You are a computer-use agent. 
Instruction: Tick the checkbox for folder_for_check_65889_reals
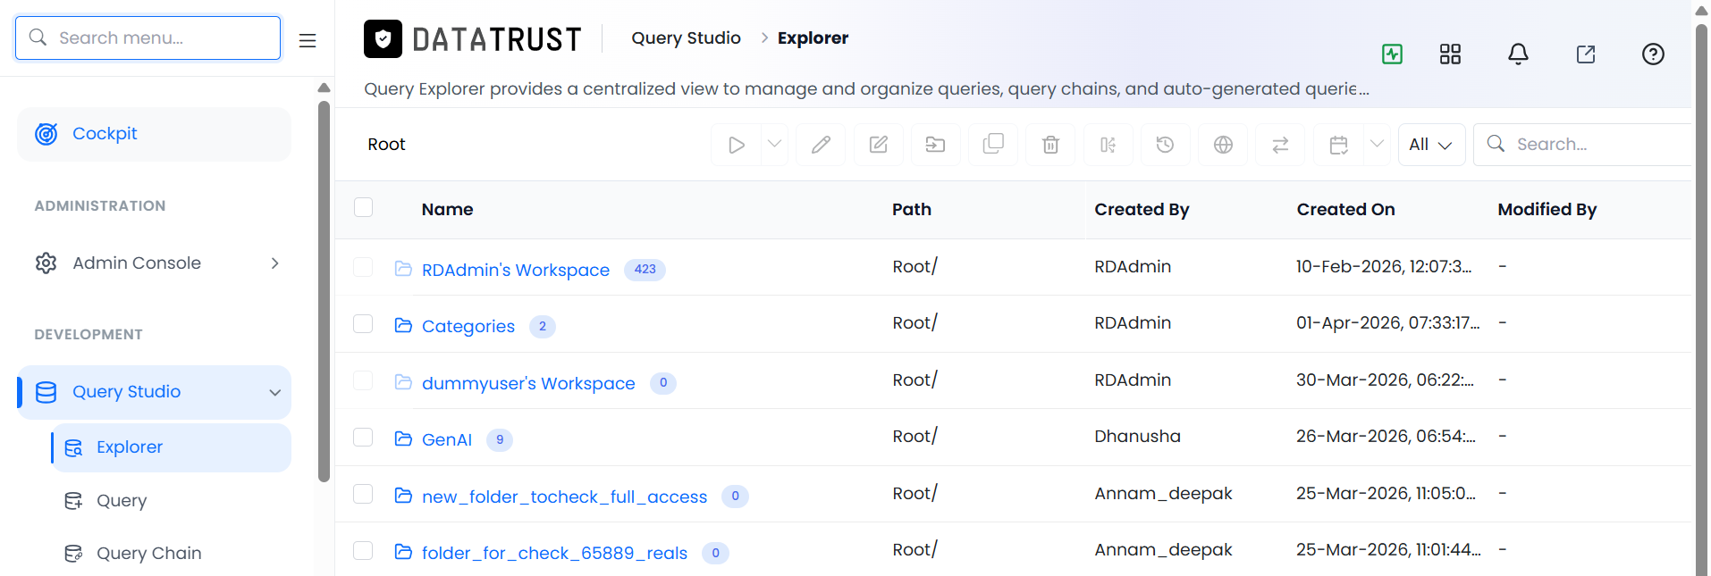(x=363, y=550)
